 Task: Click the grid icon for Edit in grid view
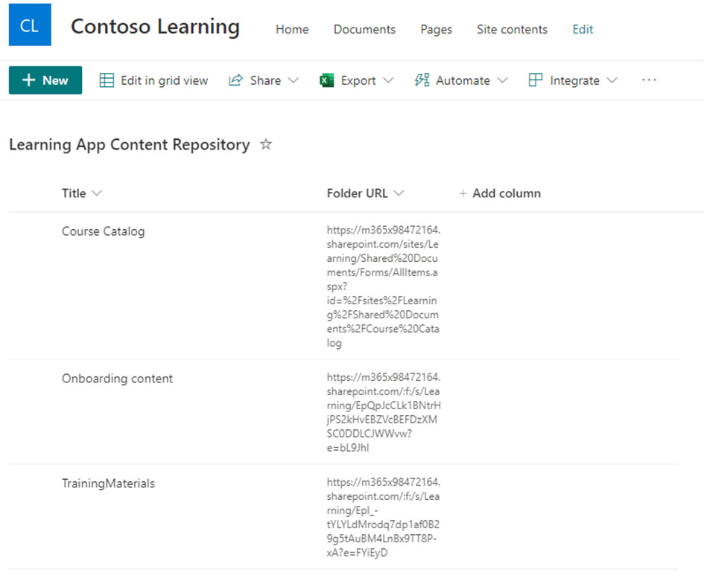pyautogui.click(x=107, y=80)
